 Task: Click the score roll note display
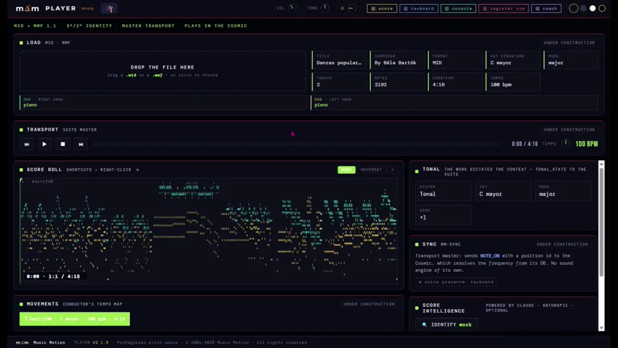click(x=209, y=231)
